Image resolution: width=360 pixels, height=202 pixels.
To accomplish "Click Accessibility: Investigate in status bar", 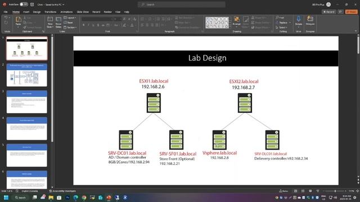I will (62, 191).
